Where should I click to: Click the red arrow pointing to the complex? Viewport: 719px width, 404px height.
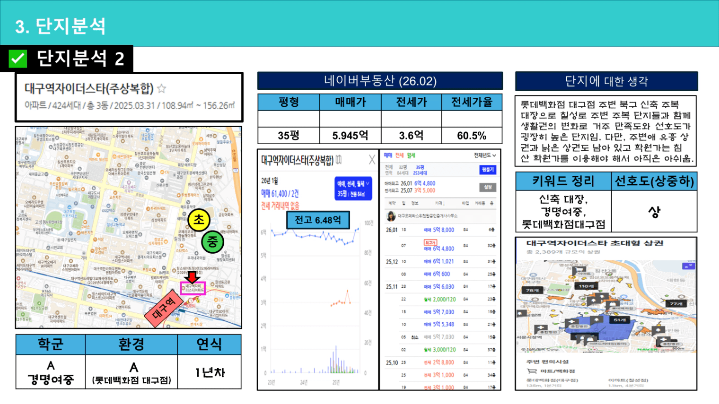coord(192,276)
